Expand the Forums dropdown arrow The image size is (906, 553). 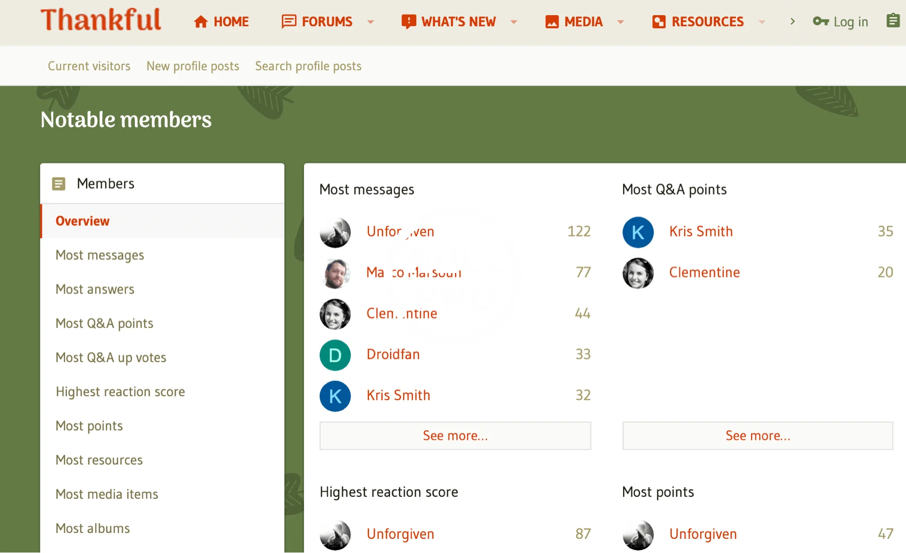pos(371,22)
